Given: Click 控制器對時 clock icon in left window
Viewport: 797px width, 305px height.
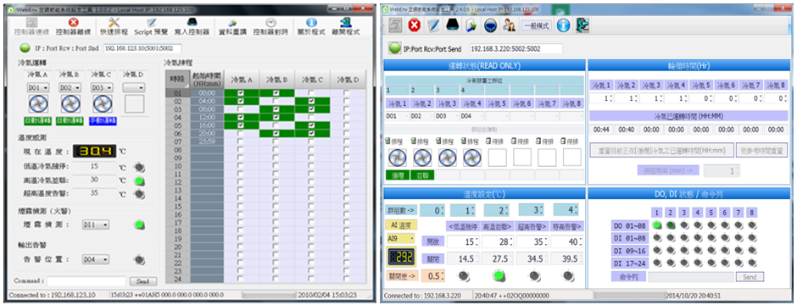Looking at the screenshot, I should [271, 22].
